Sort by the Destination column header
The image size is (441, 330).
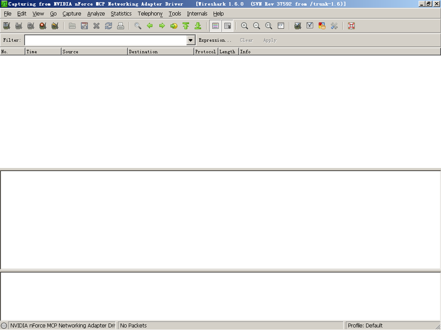point(161,52)
